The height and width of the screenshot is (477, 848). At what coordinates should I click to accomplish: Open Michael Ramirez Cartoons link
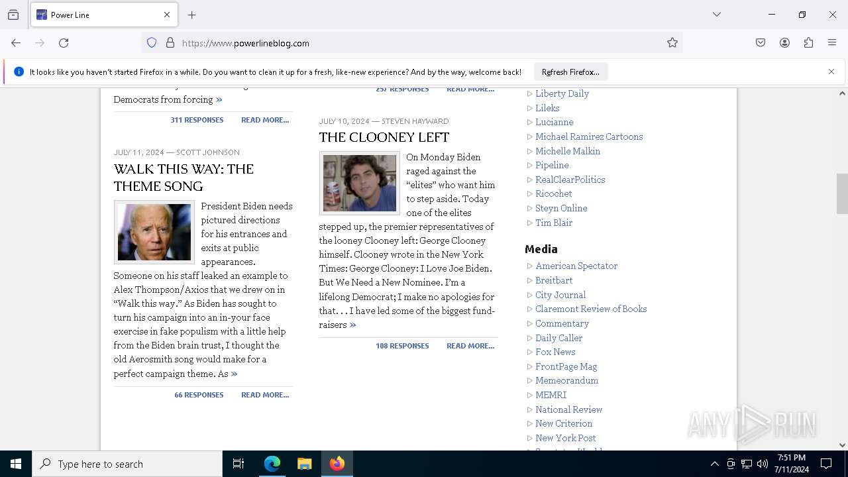coord(589,136)
